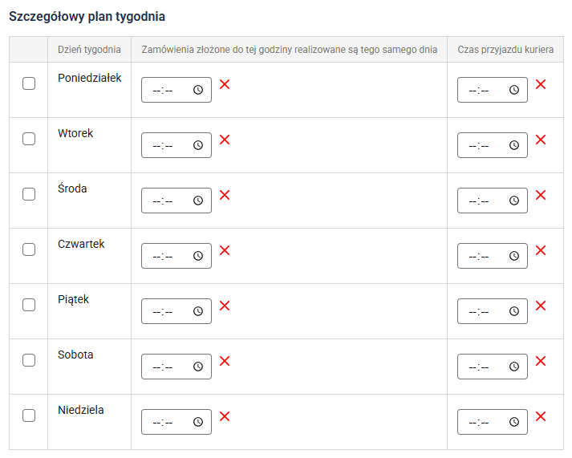572x458 pixels.
Task: Select the Niedziela checkbox
Action: tap(29, 415)
